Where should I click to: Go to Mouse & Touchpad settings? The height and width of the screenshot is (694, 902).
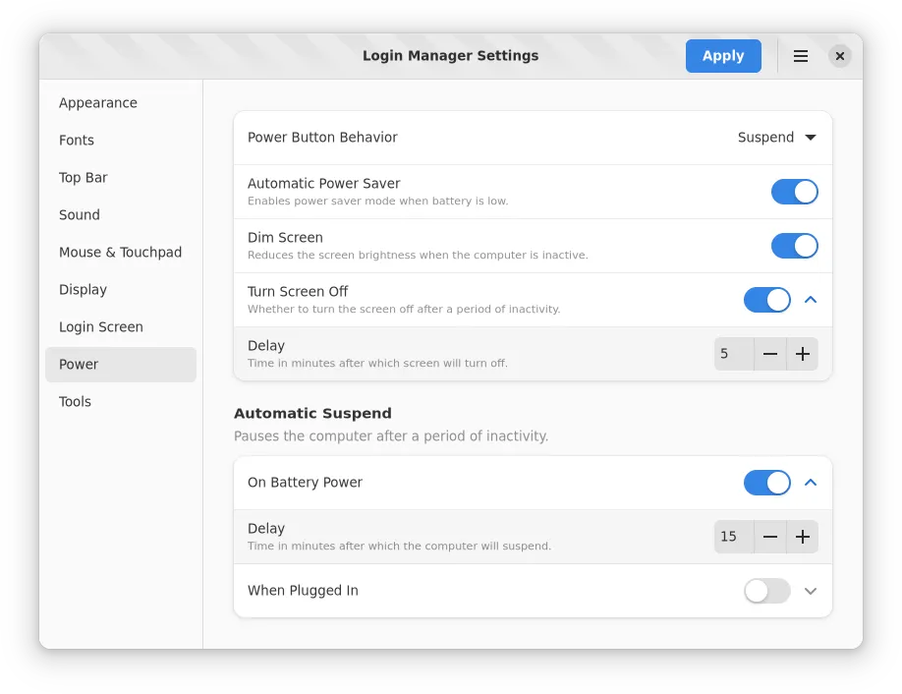point(120,253)
